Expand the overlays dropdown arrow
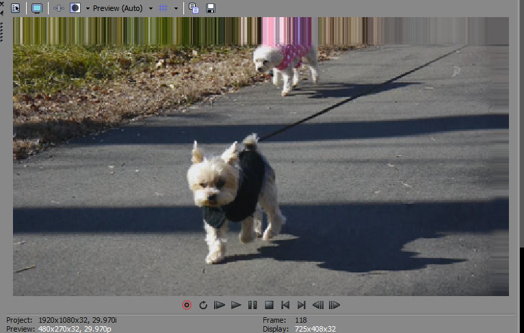 click(176, 8)
